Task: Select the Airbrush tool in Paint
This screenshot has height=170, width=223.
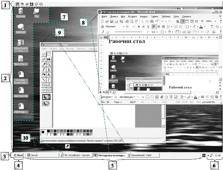Action: point(44,75)
